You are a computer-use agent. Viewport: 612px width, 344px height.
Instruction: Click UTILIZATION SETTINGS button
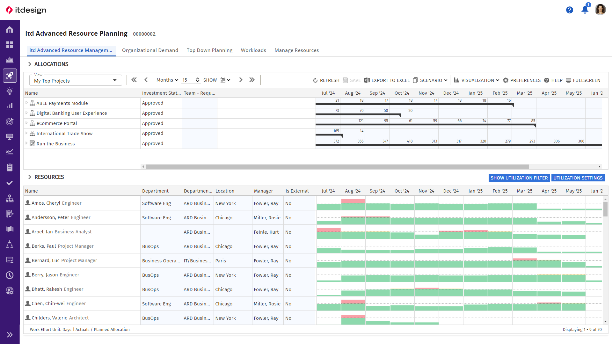tap(578, 178)
